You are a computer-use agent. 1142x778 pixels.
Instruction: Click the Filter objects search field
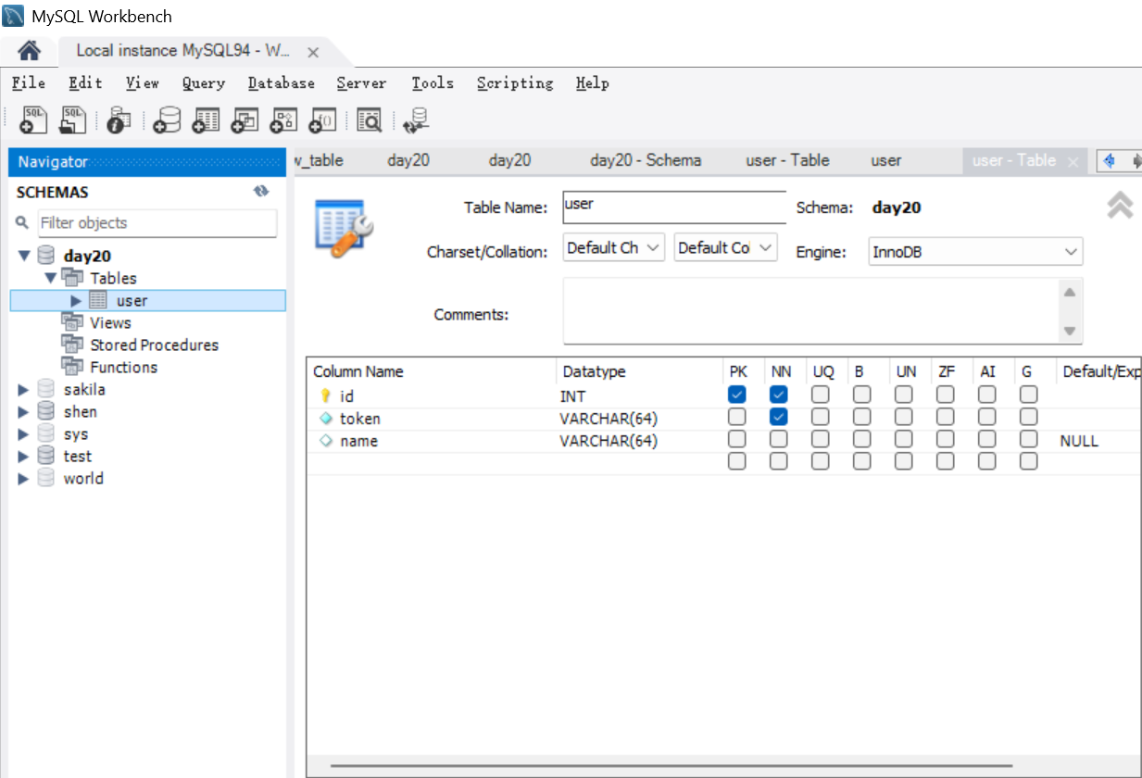click(157, 223)
